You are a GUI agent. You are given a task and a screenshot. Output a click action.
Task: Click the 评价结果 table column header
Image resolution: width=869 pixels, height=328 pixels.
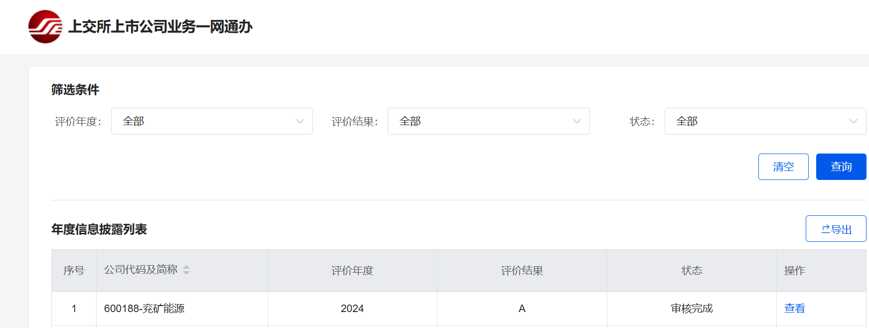522,271
